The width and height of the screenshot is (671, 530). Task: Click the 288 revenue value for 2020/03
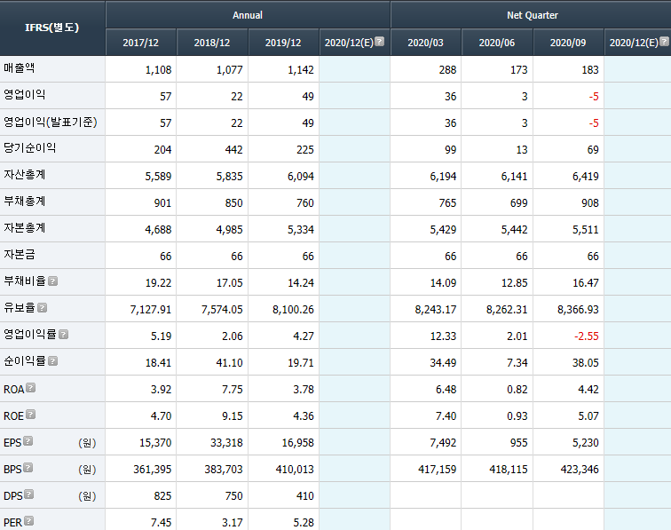447,70
